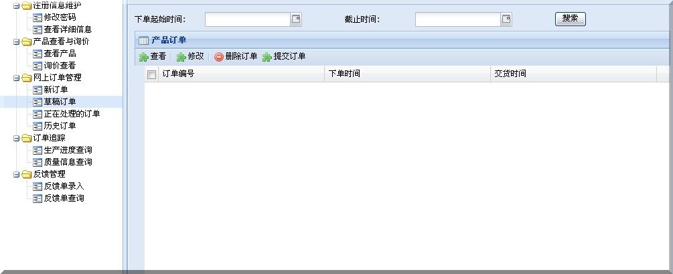Click the 搜索 button

click(x=570, y=19)
